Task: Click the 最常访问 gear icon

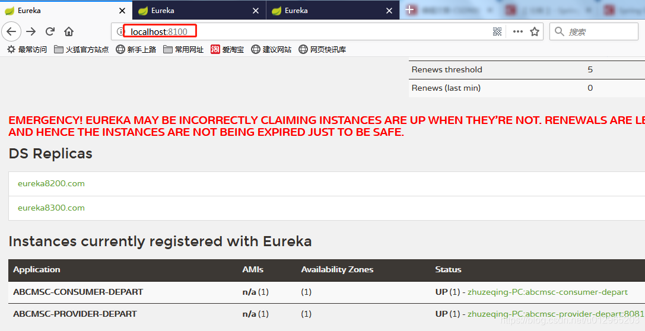Action: click(x=11, y=49)
